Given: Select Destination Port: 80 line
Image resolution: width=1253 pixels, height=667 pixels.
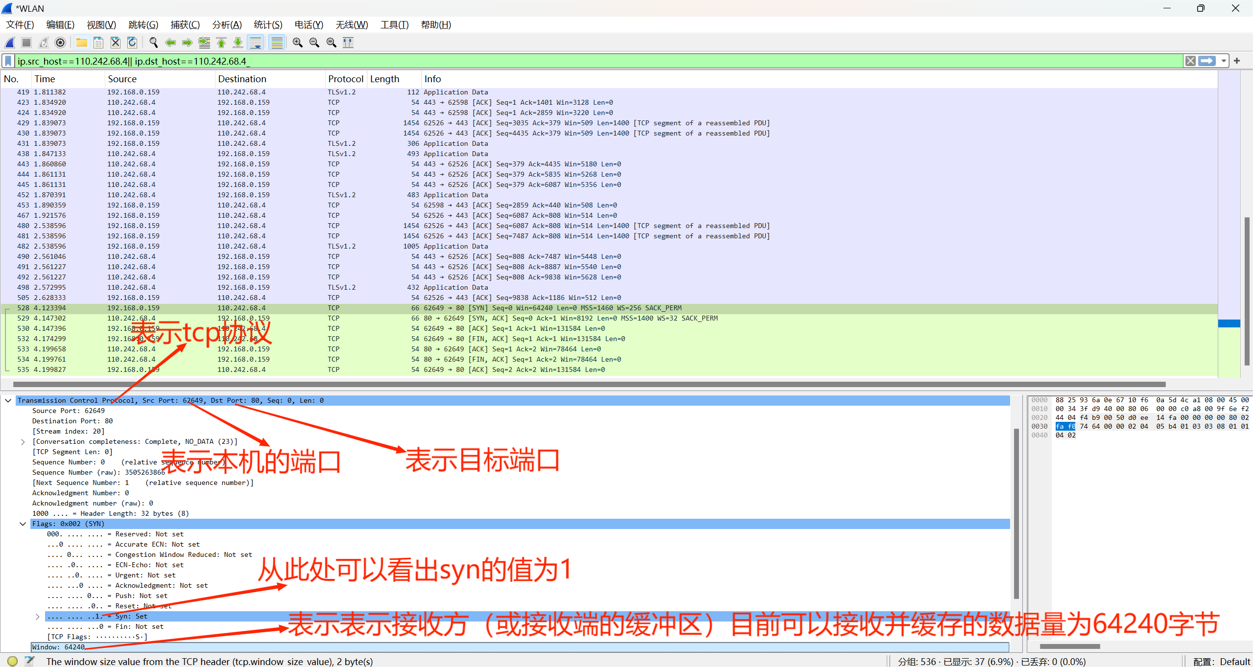Looking at the screenshot, I should [x=72, y=421].
